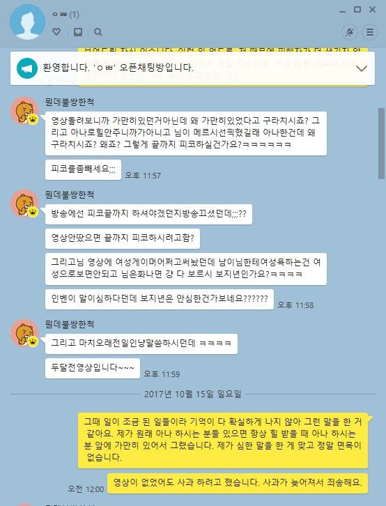The image size is (386, 506).
Task: Select the yellow bubble starting 영상이 없었어도
Action: pos(238,483)
